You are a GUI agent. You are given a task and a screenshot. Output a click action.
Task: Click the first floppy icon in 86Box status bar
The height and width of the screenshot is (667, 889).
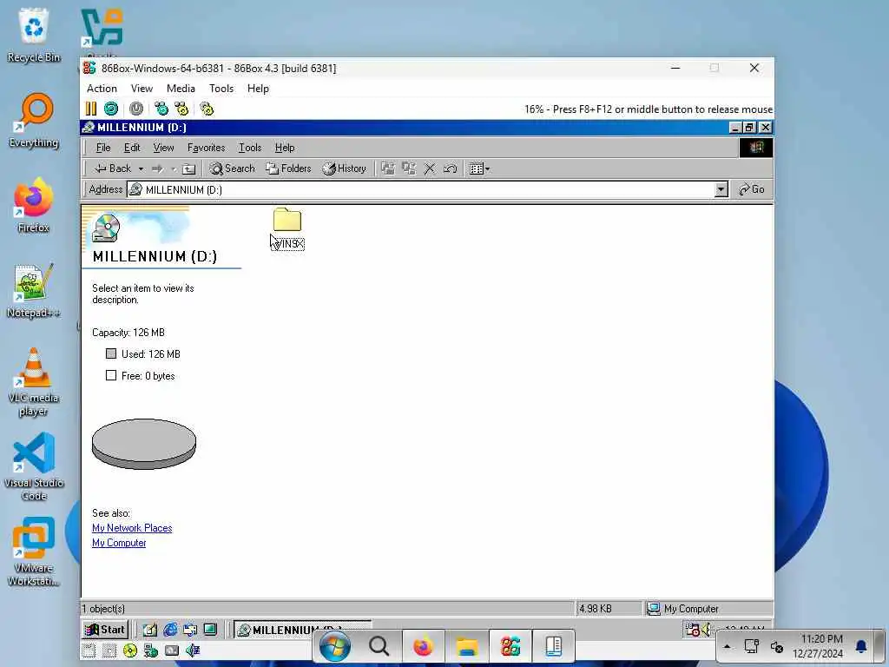click(89, 650)
